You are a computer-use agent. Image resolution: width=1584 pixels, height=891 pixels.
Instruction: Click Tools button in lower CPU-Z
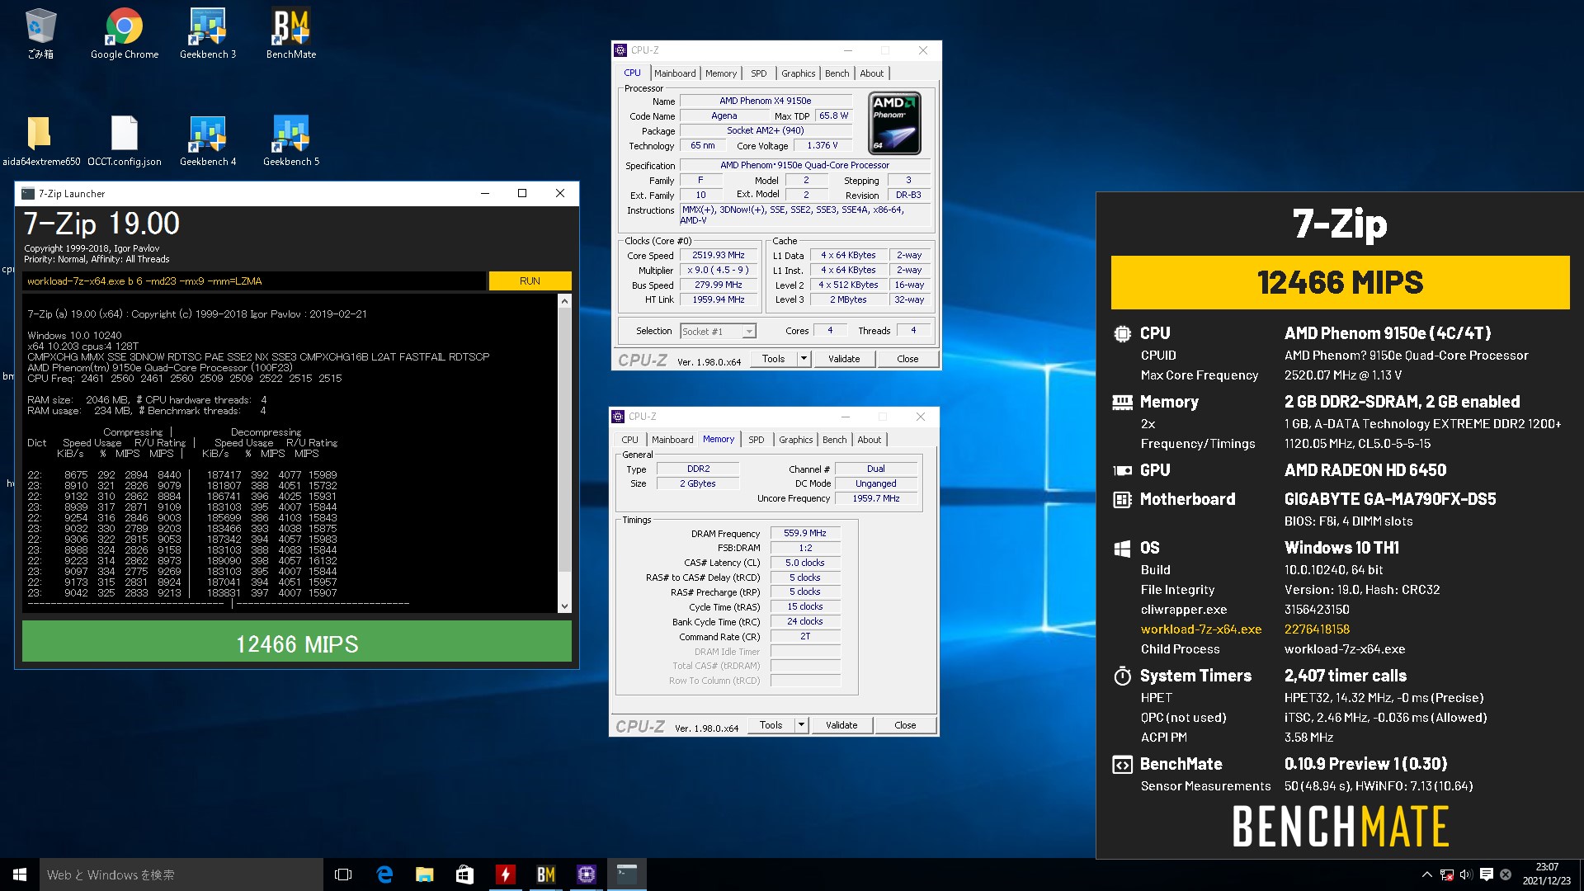pos(771,725)
